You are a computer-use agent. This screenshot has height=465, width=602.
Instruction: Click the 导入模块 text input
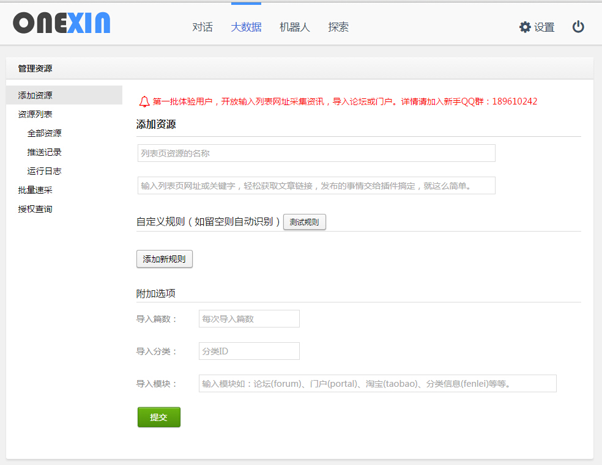point(377,384)
